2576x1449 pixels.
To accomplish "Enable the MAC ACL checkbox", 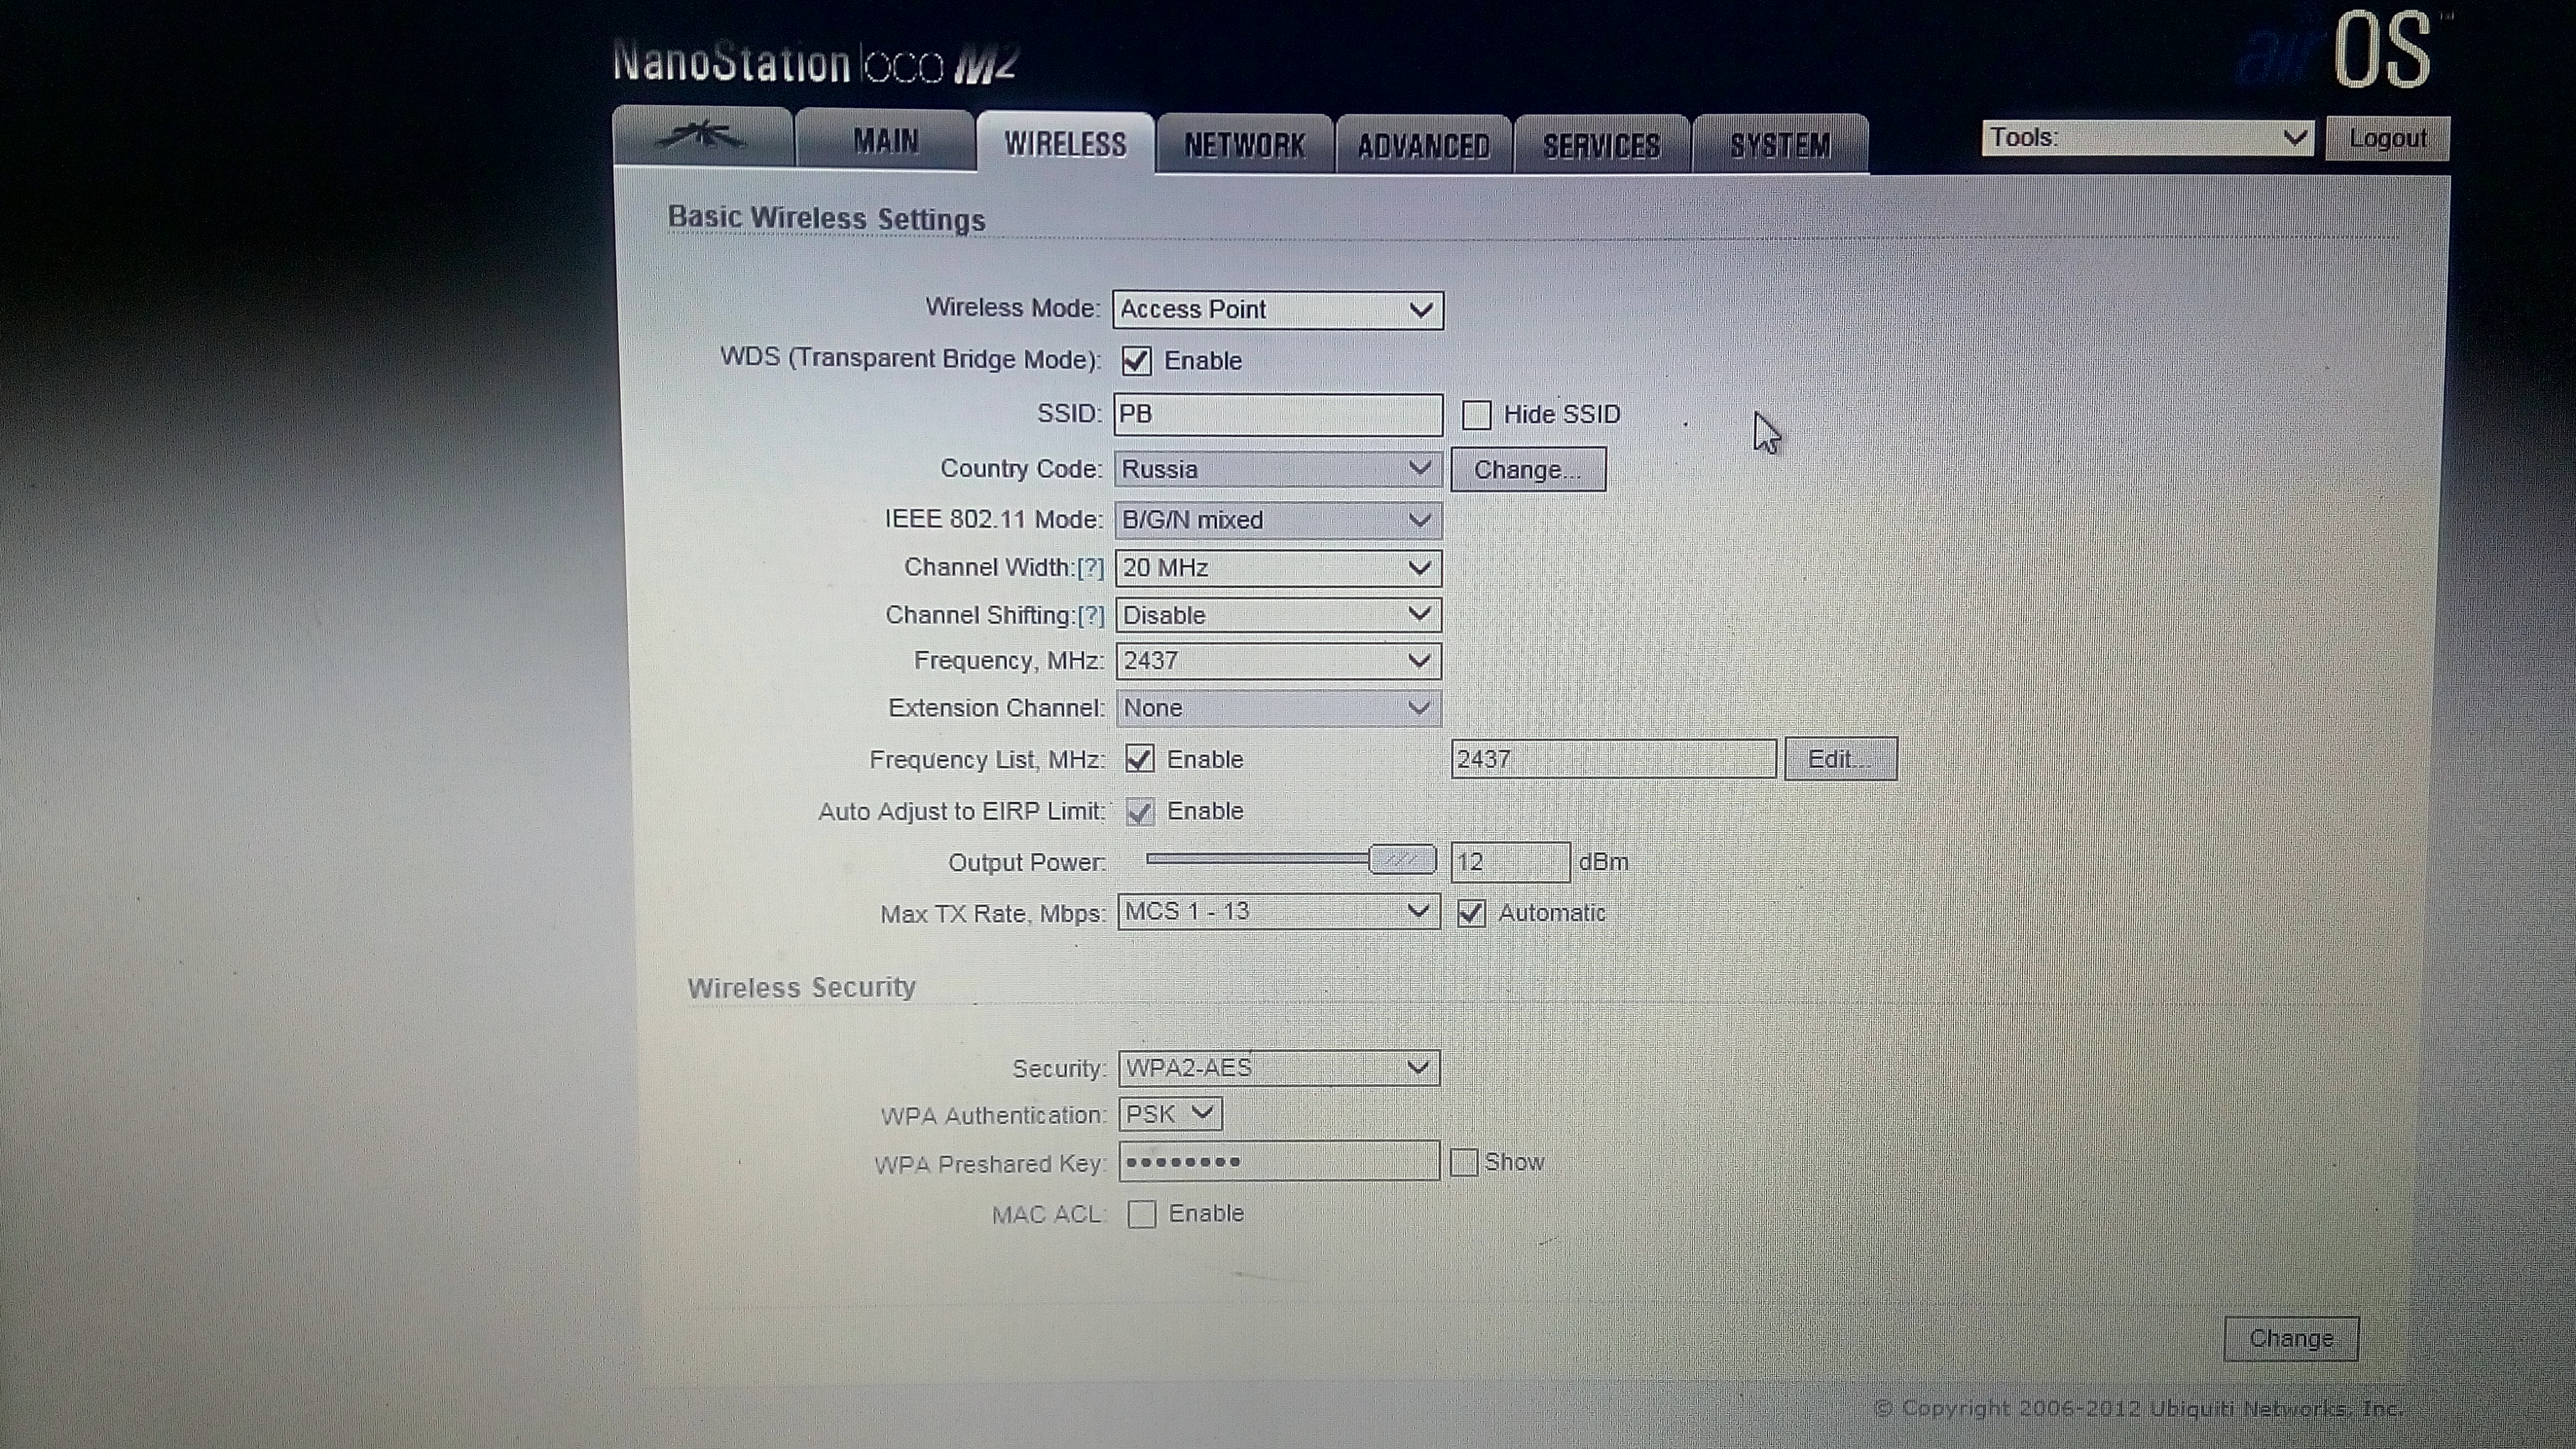I will click(1141, 1214).
